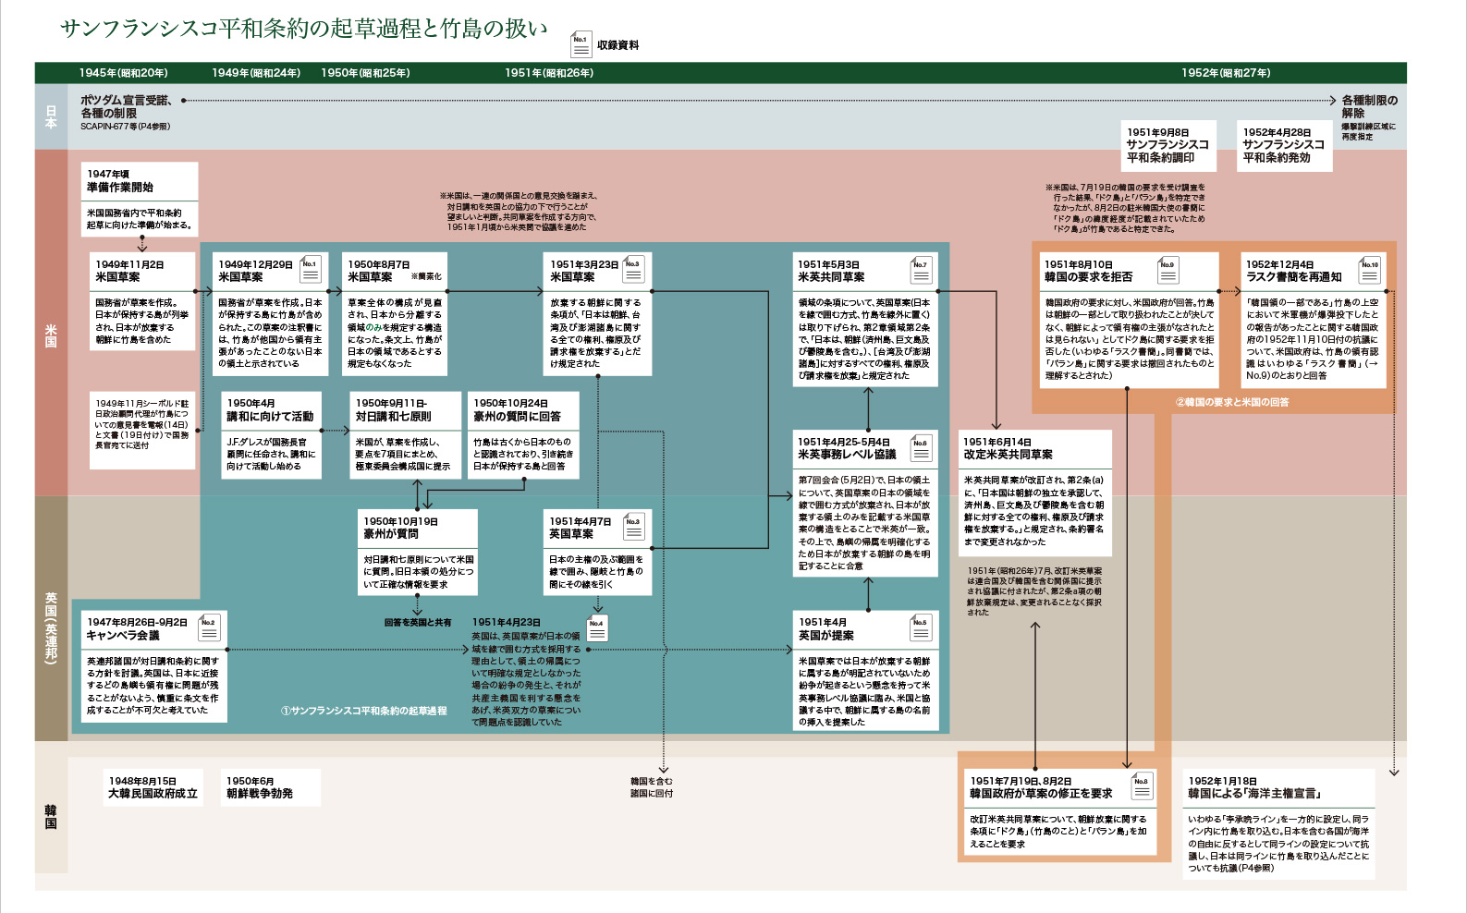Image resolution: width=1467 pixels, height=913 pixels.
Task: Click the 1949年11月シーボルド note box
Action: [142, 430]
